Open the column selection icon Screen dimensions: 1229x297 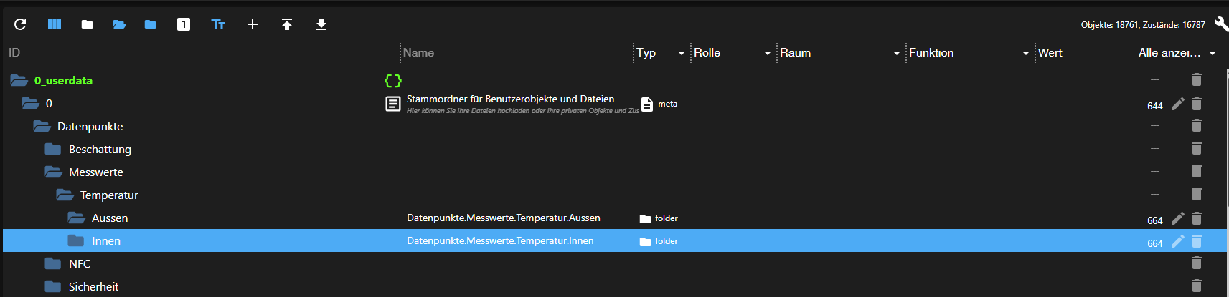[x=55, y=24]
